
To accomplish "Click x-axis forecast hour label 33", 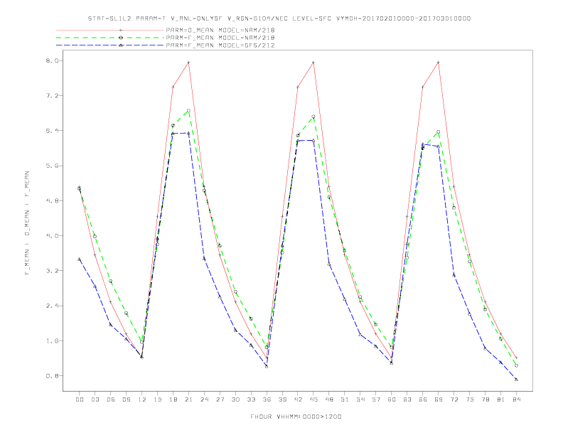I will tap(251, 399).
